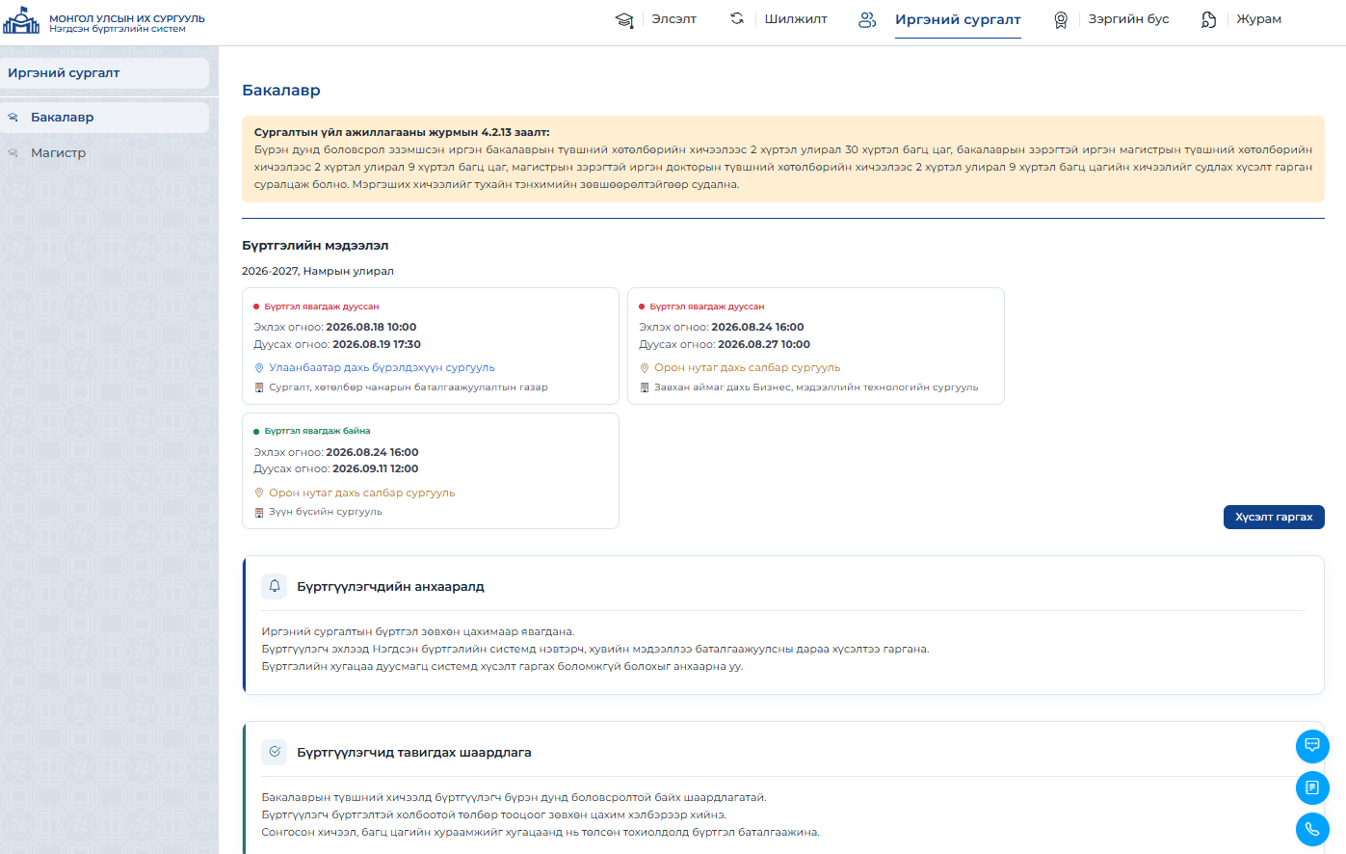Click the Бүртгэлийн мэдээлэл heading

[x=315, y=246]
